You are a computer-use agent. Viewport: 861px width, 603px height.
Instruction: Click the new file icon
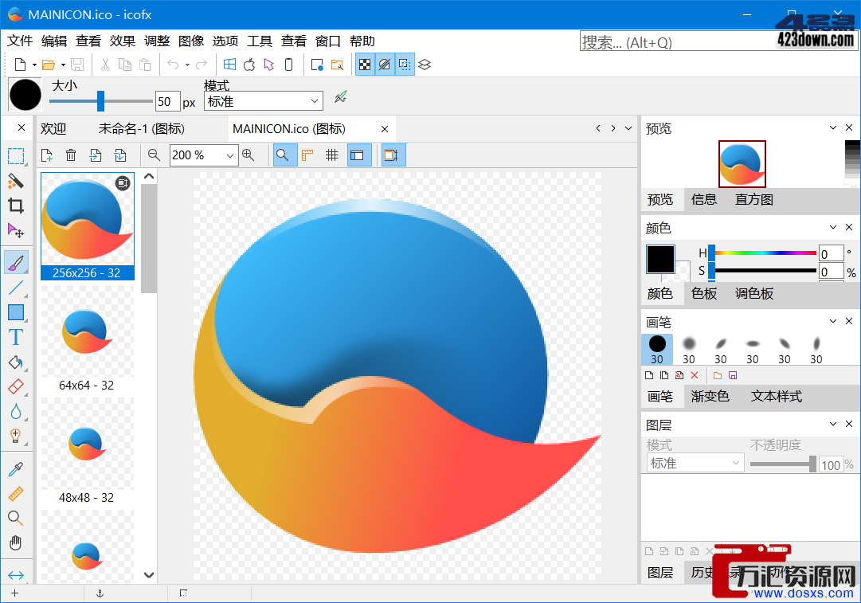(21, 65)
